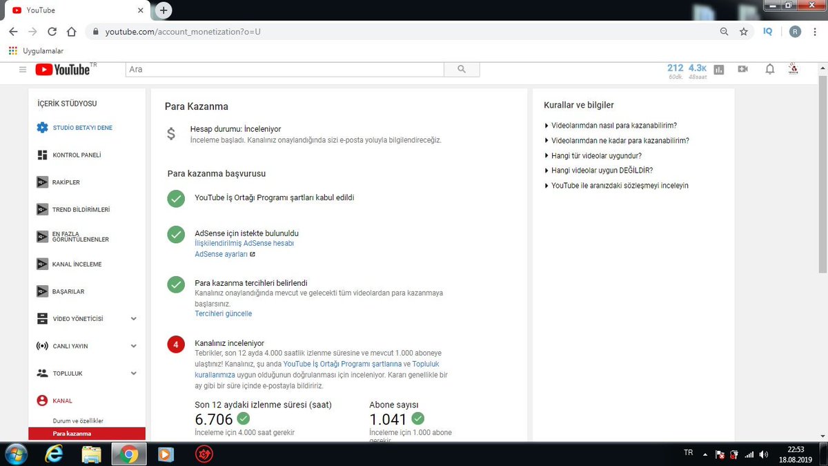Screen dimensions: 828x466
Task: Bookmark this page with the star
Action: pos(744,32)
